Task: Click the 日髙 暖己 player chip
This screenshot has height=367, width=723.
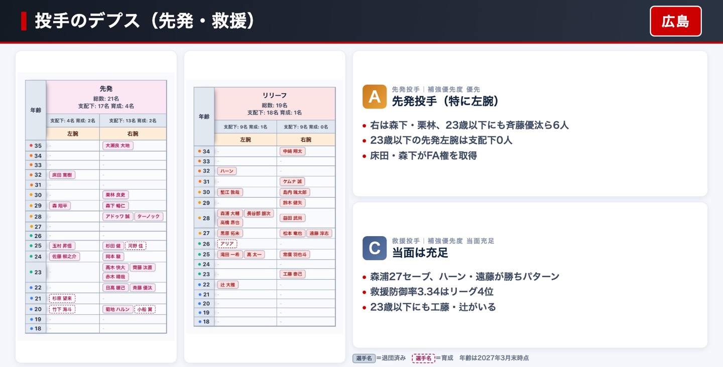Action: point(115,288)
